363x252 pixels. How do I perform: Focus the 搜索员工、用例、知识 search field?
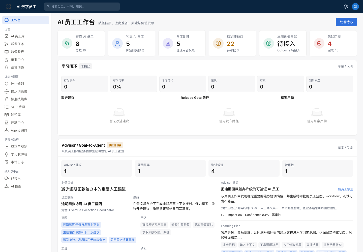82,7
